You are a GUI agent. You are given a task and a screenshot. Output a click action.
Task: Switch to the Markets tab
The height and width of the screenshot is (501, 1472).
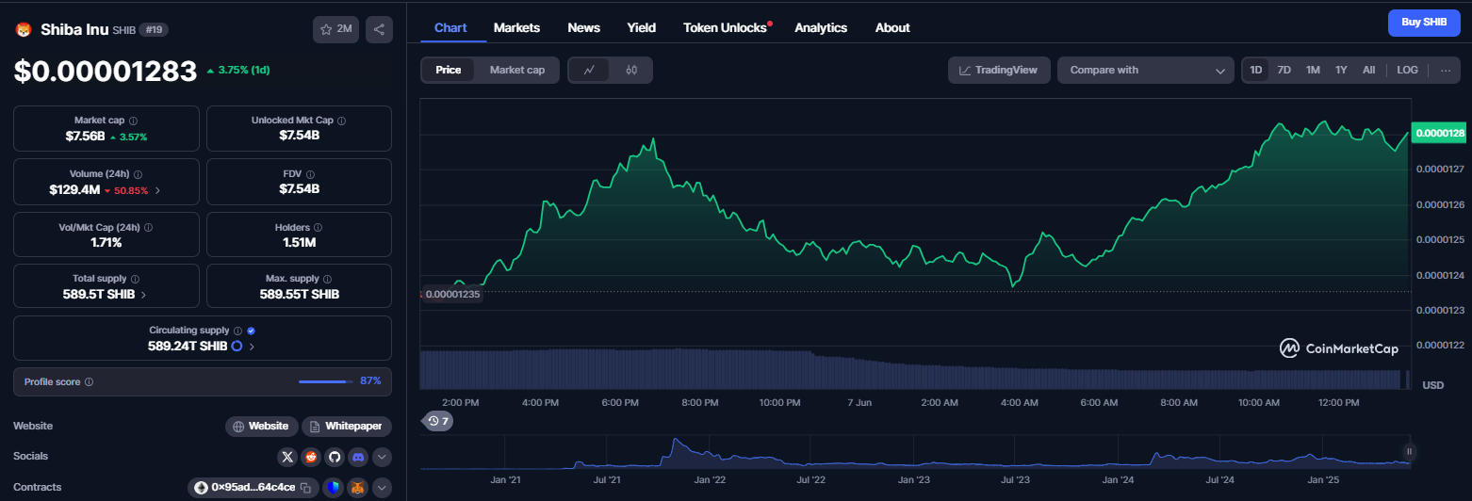point(516,27)
